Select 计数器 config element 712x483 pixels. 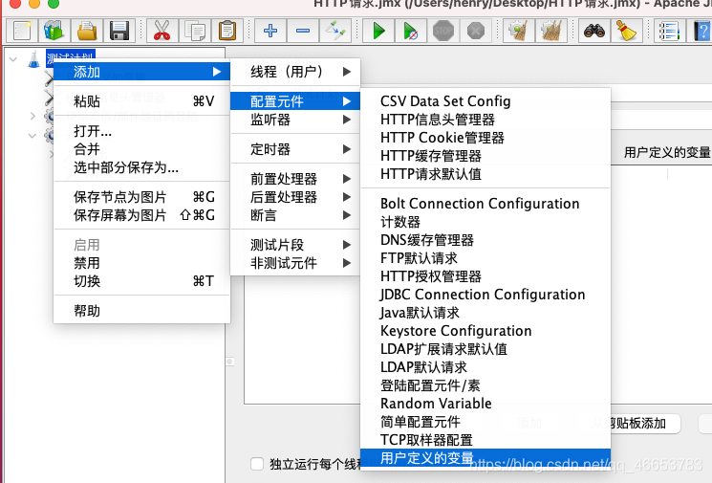tap(485, 222)
